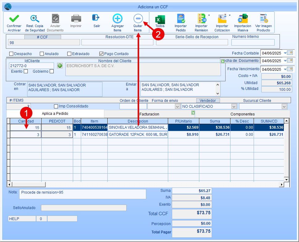
Task: Click Importacion Masiva icon
Action: pyautogui.click(x=243, y=18)
